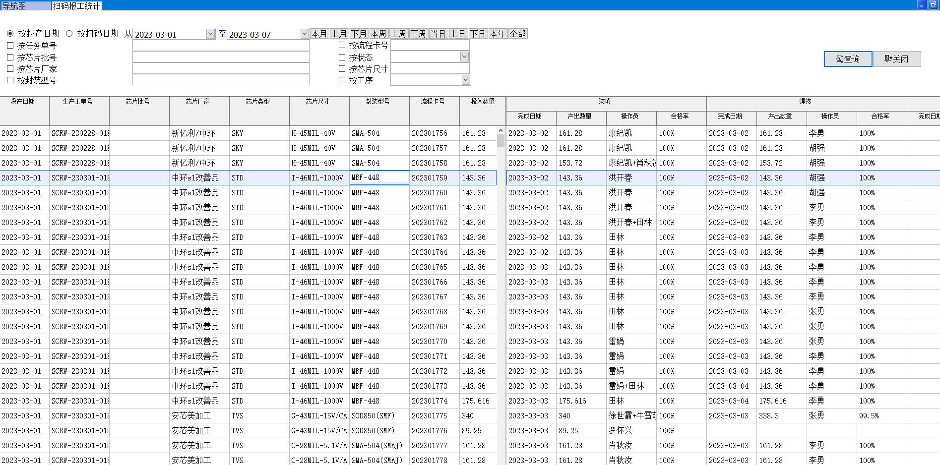Viewport: 940px width, 465px height.
Task: Select the 按投产日期 radio button
Action: (x=10, y=34)
